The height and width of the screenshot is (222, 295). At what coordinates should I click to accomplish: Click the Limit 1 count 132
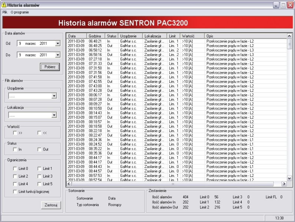click(x=217, y=202)
